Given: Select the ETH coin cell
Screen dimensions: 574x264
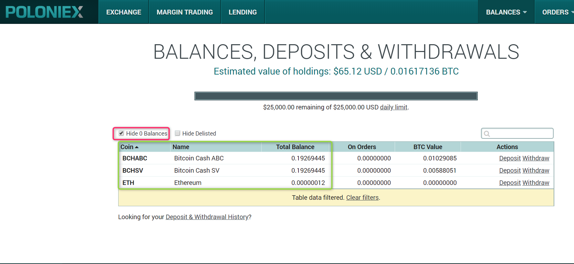Looking at the screenshot, I should coord(128,183).
